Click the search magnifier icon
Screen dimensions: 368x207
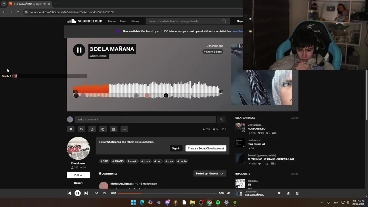click(224, 21)
